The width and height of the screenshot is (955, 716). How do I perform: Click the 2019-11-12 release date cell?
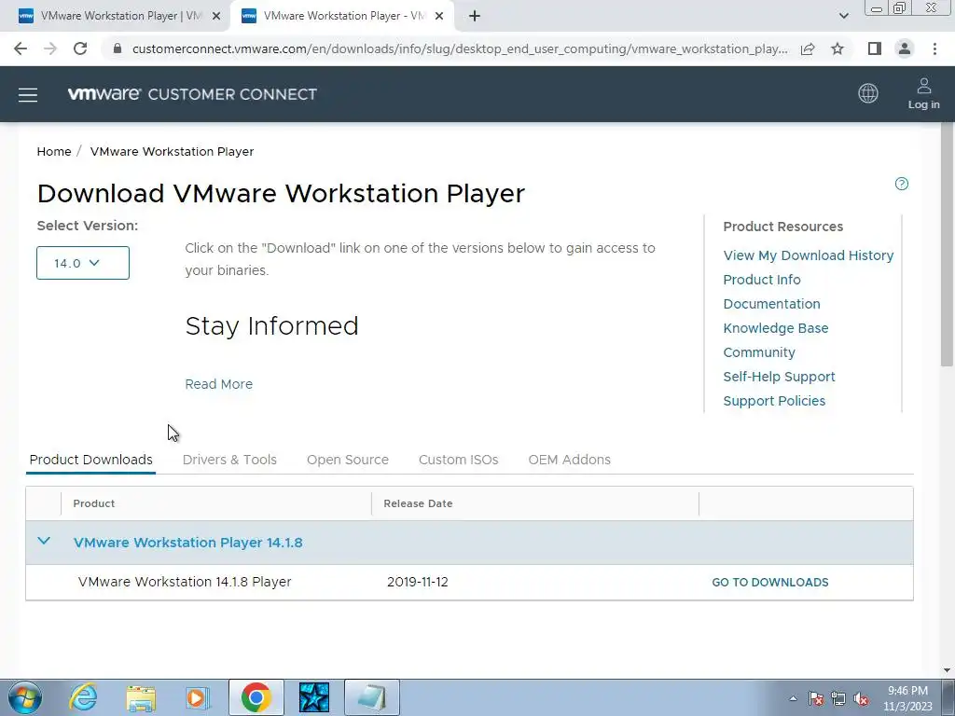tap(417, 582)
